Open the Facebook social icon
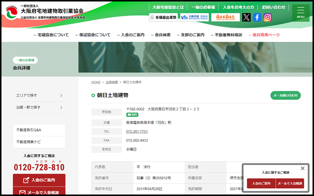Image resolution: width=314 pixels, height=196 pixels. click(x=257, y=17)
